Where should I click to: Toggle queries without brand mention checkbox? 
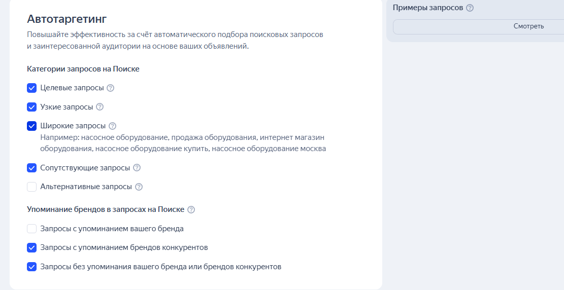click(32, 267)
